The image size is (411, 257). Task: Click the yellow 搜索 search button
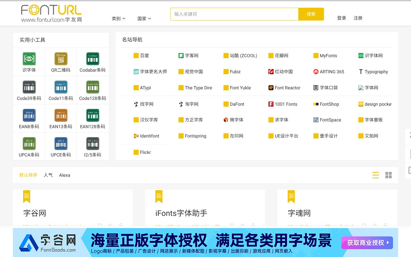click(x=311, y=14)
